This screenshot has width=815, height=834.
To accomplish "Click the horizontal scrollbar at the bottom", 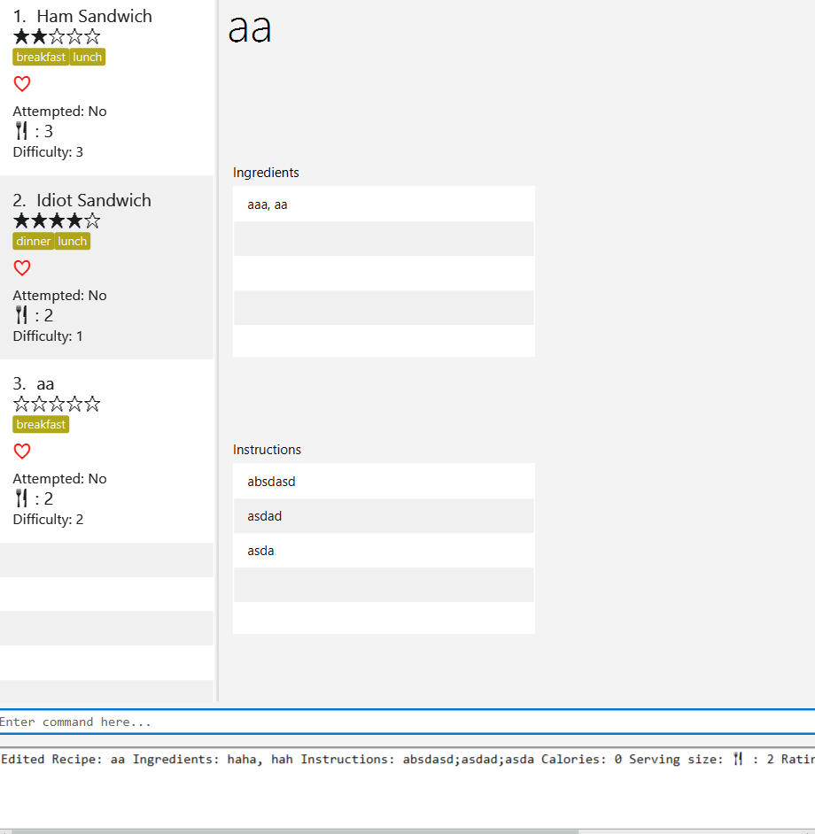I will click(x=296, y=830).
